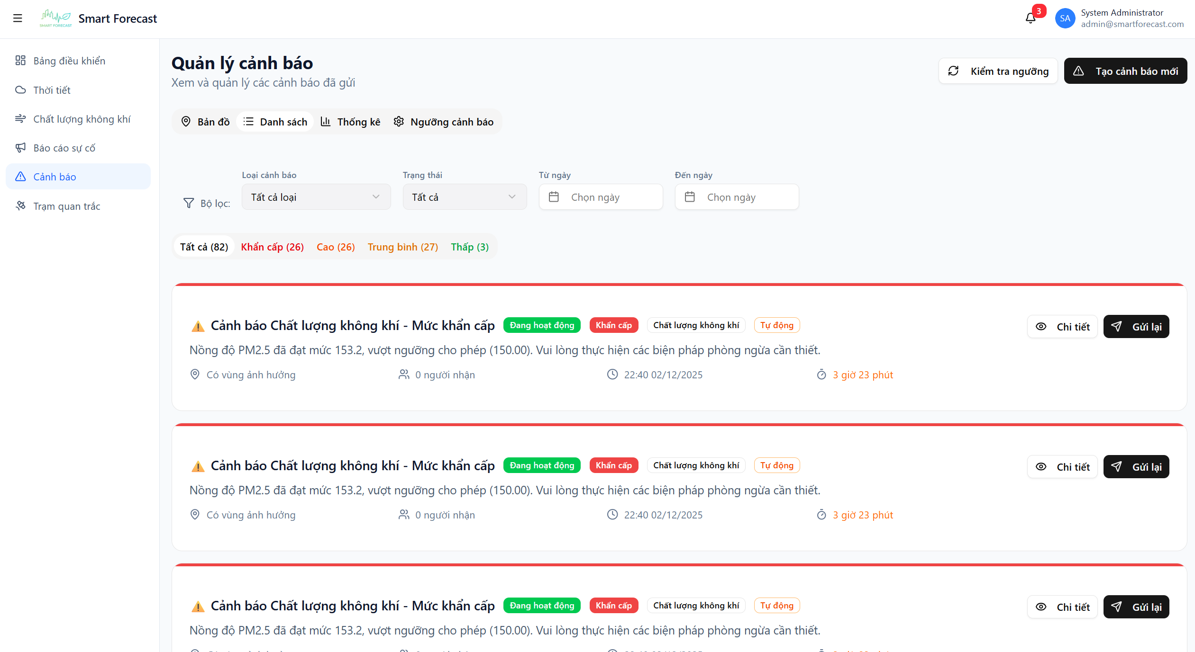Click the Bộ lọc filter icon
The height and width of the screenshot is (652, 1195).
(189, 203)
